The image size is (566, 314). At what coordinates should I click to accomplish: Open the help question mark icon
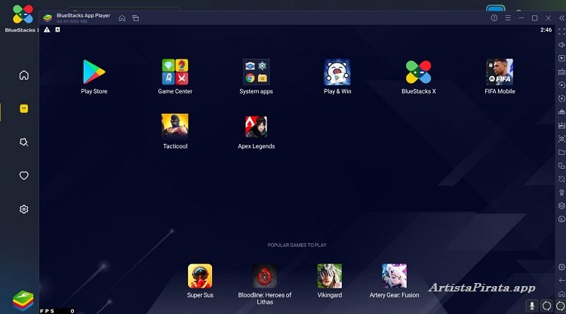click(x=494, y=18)
